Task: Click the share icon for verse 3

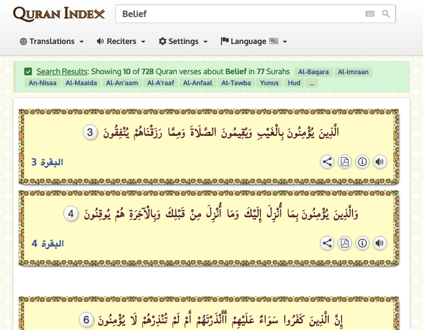Action: [x=327, y=162]
